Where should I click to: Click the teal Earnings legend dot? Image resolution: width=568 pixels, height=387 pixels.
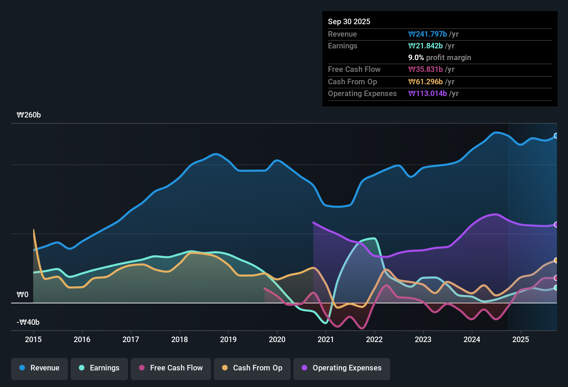coord(82,368)
